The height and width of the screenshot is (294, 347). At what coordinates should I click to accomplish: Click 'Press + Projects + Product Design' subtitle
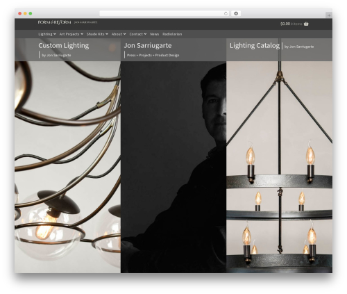pyautogui.click(x=153, y=55)
